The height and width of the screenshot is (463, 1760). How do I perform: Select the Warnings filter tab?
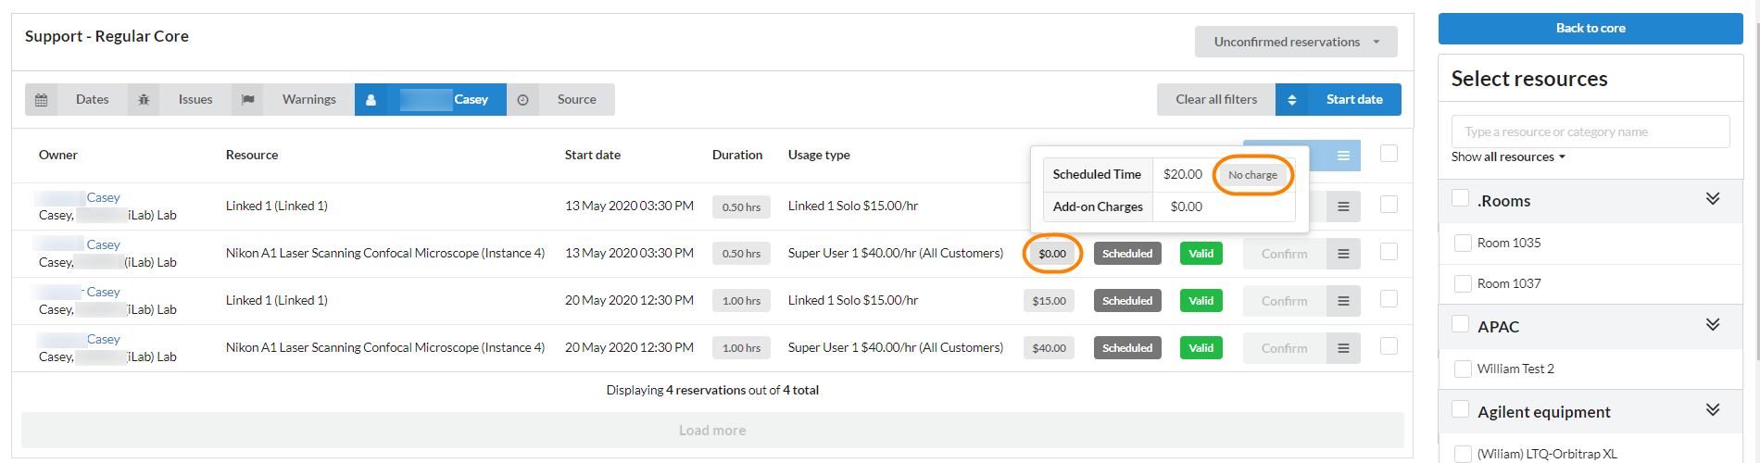click(308, 100)
